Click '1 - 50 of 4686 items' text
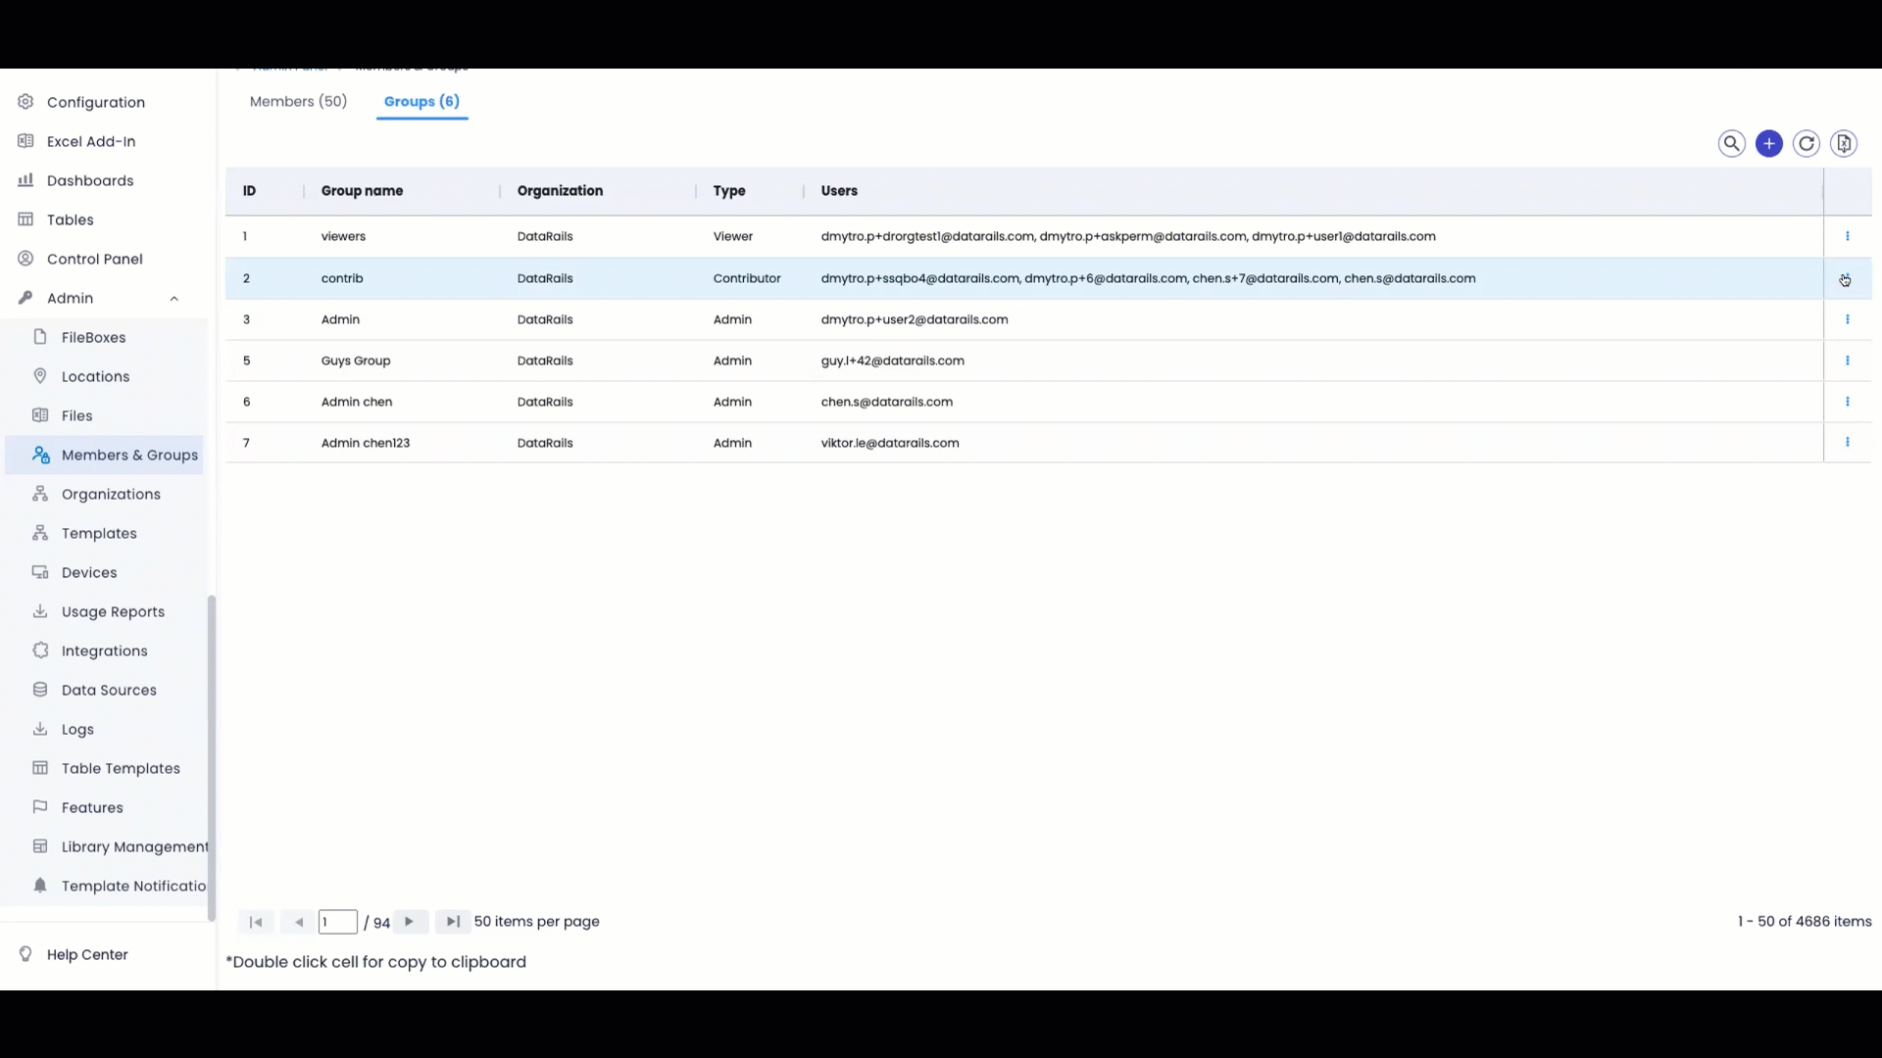 tap(1805, 922)
